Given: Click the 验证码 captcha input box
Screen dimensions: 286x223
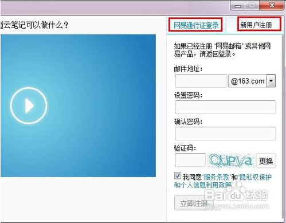Looking at the screenshot, I should [190, 160].
